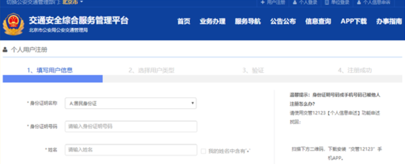Open the 北京市 department switch dropdown
The height and width of the screenshot is (164, 405).
(x=72, y=2)
